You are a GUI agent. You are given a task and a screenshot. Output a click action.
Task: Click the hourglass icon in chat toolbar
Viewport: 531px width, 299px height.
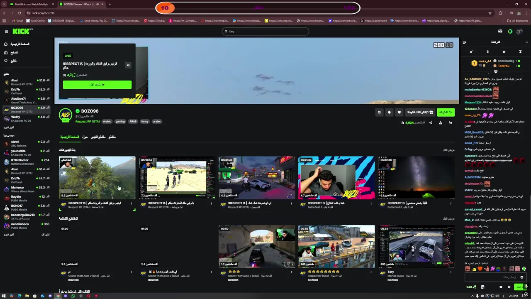[x=520, y=52]
